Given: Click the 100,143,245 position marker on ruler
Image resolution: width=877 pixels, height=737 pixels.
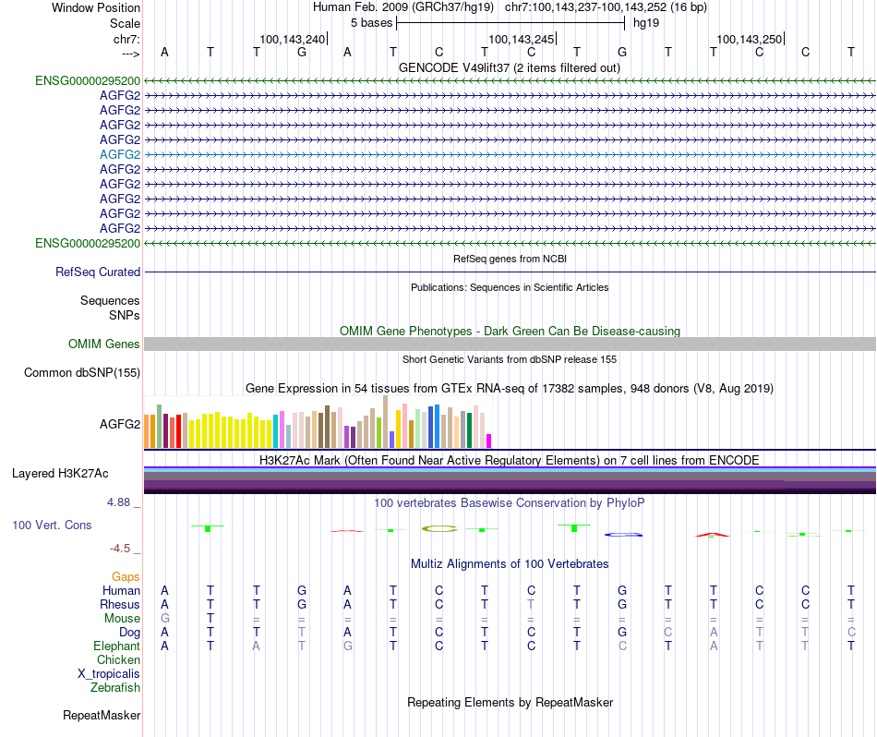Looking at the screenshot, I should click(x=522, y=39).
